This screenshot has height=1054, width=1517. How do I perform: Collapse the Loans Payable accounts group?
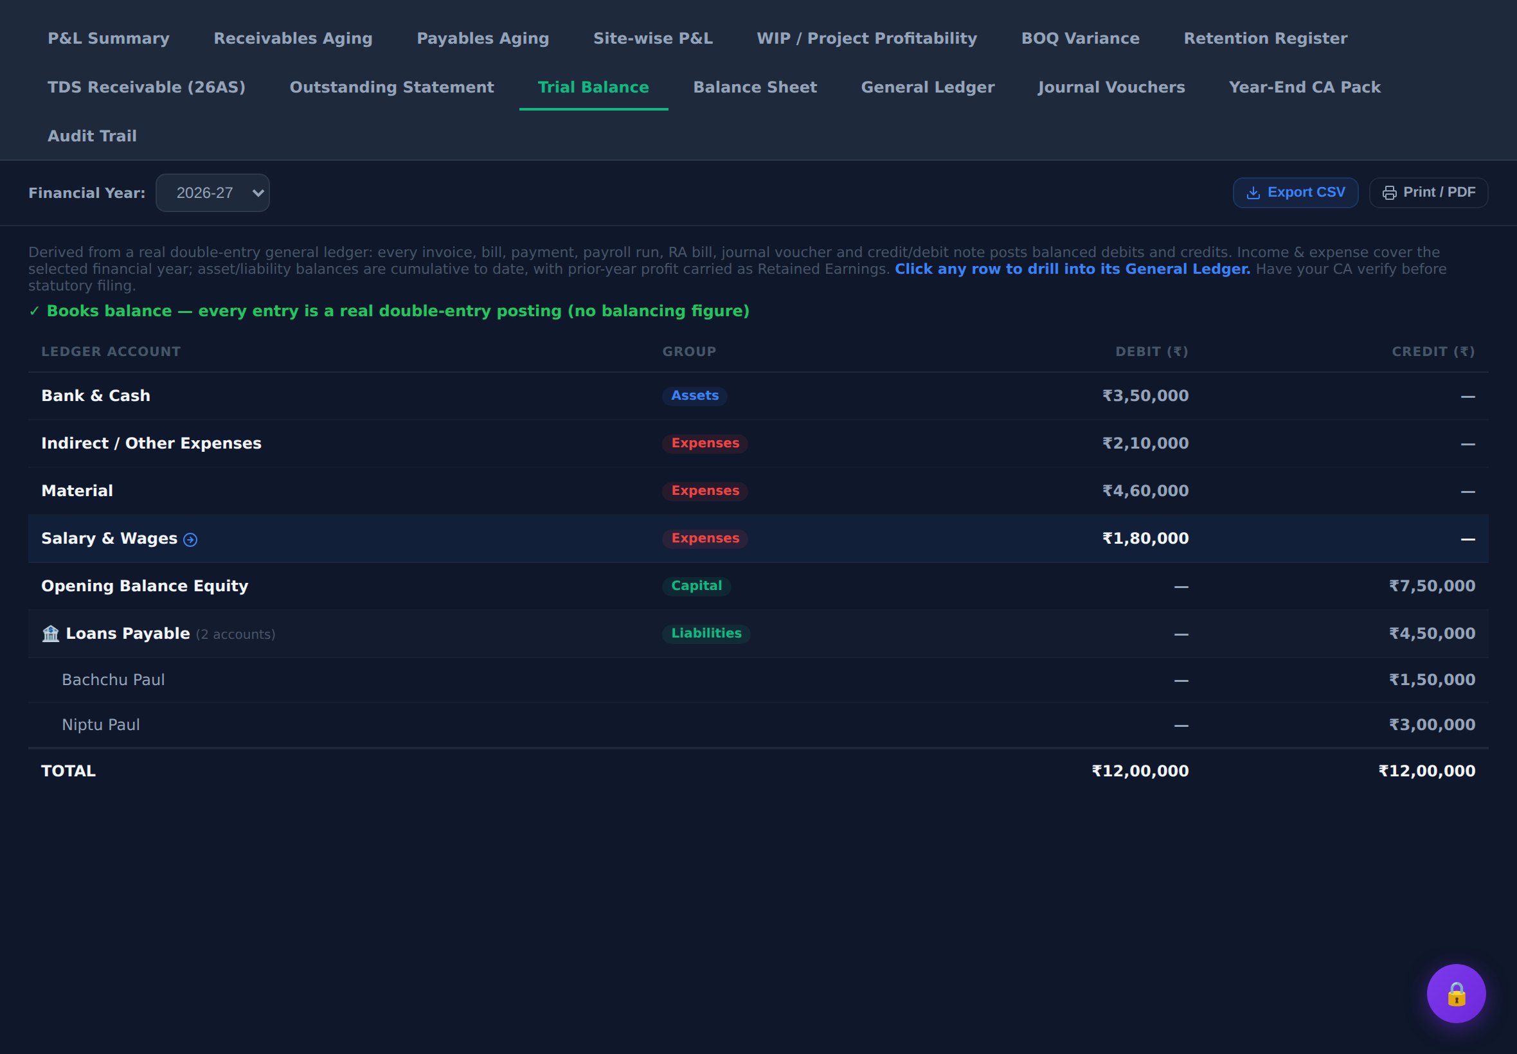758,633
